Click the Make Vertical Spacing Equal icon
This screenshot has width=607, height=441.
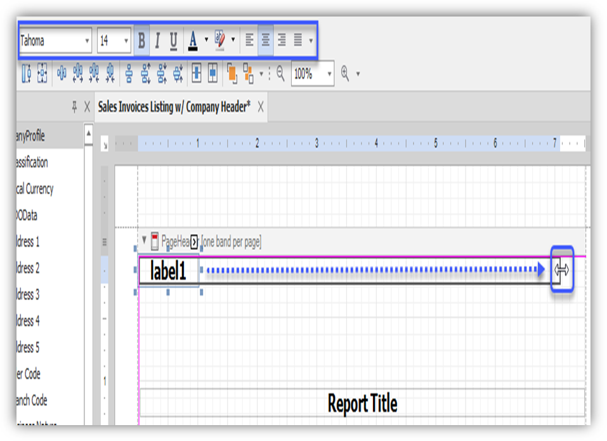(129, 75)
